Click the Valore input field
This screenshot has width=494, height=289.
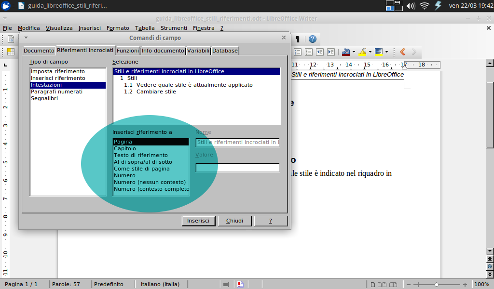(x=238, y=168)
